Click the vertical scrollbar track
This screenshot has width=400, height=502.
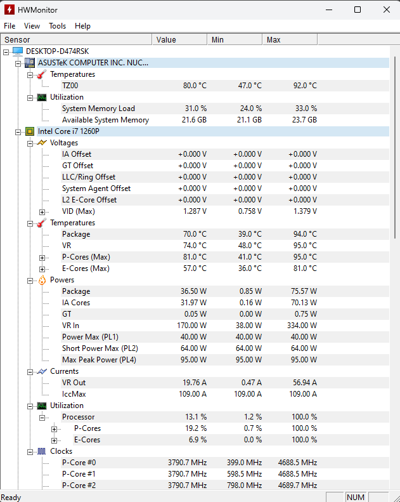(394, 349)
